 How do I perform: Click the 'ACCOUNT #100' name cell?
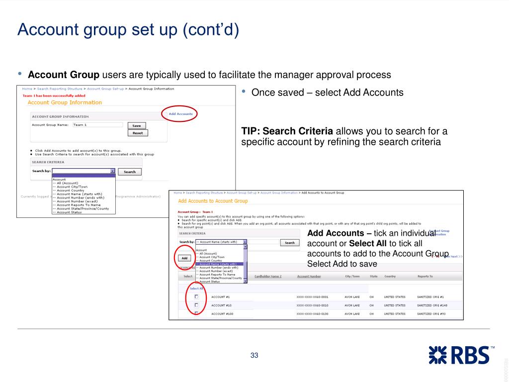[x=222, y=314]
